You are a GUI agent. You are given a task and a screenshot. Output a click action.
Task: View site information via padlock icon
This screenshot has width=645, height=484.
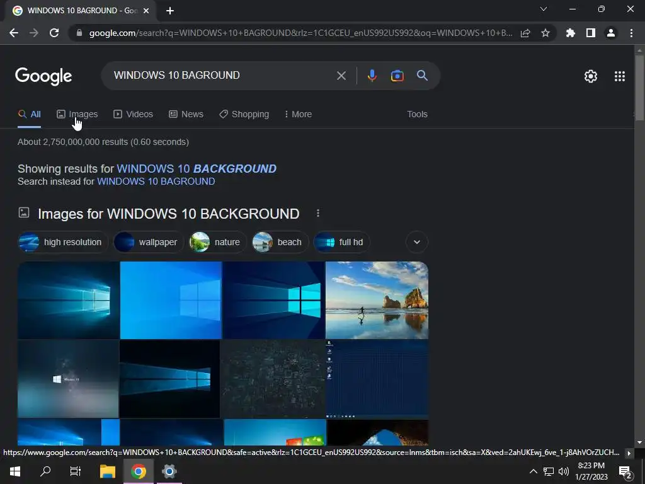[x=79, y=33]
